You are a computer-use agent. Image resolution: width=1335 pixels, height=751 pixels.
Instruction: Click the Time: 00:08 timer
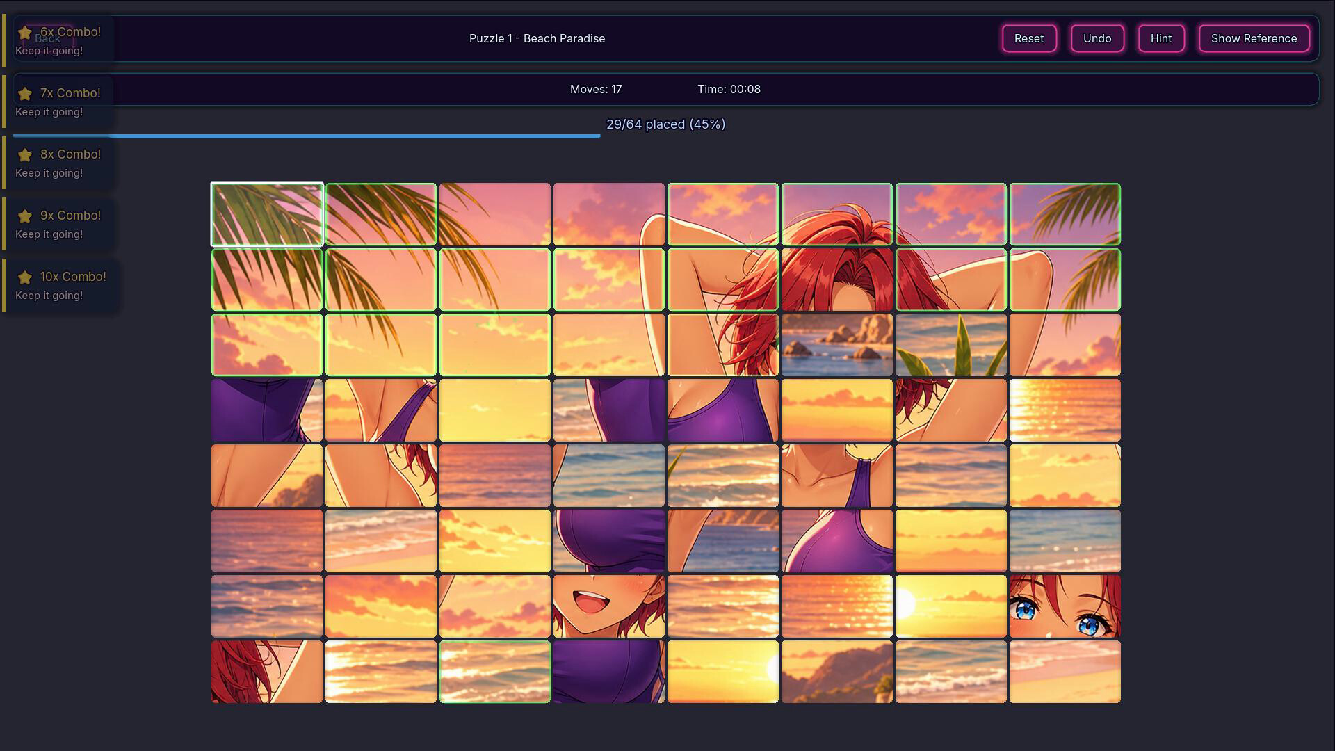point(729,89)
